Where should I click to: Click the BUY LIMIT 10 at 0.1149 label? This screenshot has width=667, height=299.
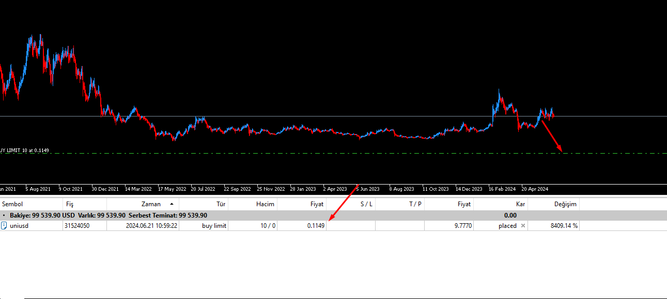[24, 151]
